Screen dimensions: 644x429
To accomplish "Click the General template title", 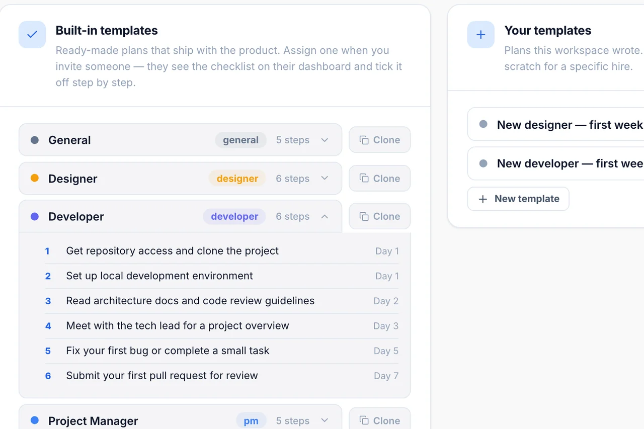I will [x=69, y=140].
